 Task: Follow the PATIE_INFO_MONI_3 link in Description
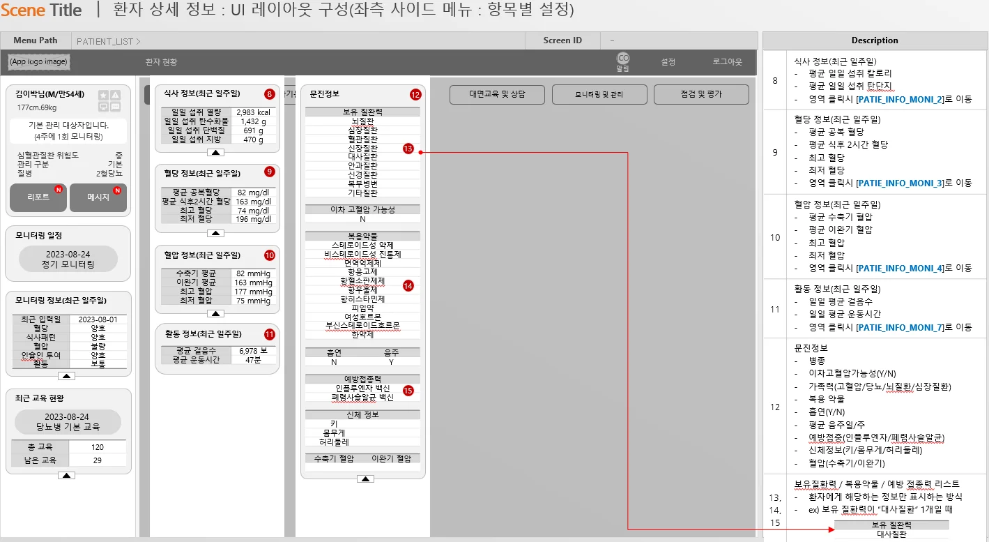tap(900, 183)
